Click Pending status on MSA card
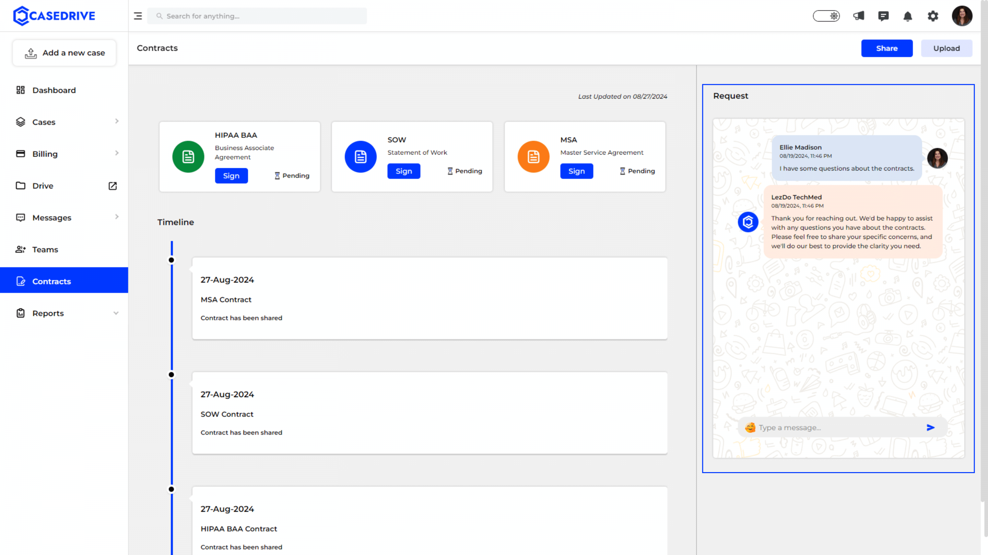This screenshot has height=555, width=988. click(637, 171)
